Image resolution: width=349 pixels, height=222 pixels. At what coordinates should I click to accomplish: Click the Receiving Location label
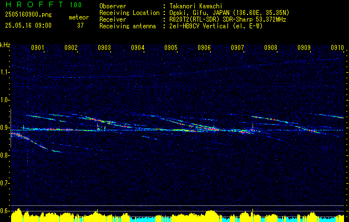pos(129,13)
